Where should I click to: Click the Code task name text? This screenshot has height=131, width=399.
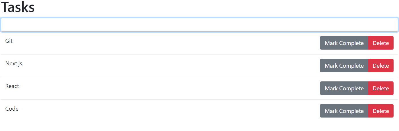coord(12,109)
